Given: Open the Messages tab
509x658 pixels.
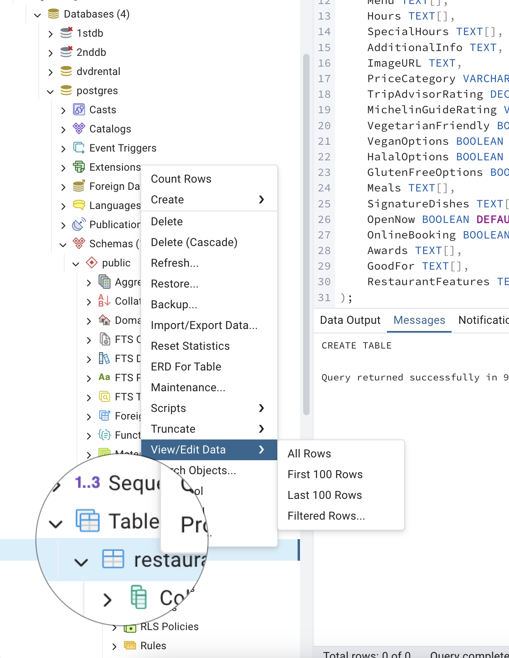Looking at the screenshot, I should (x=419, y=320).
